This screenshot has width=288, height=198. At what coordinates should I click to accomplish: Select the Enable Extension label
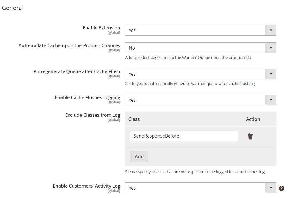102,28
